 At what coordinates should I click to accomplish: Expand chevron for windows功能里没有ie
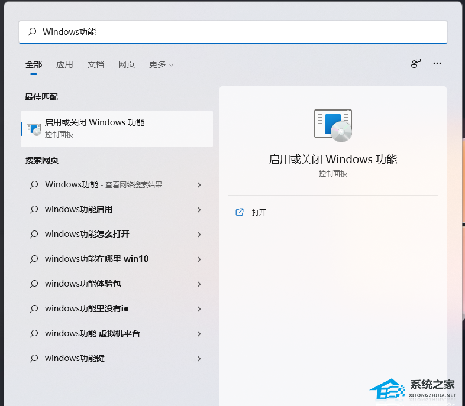point(199,309)
